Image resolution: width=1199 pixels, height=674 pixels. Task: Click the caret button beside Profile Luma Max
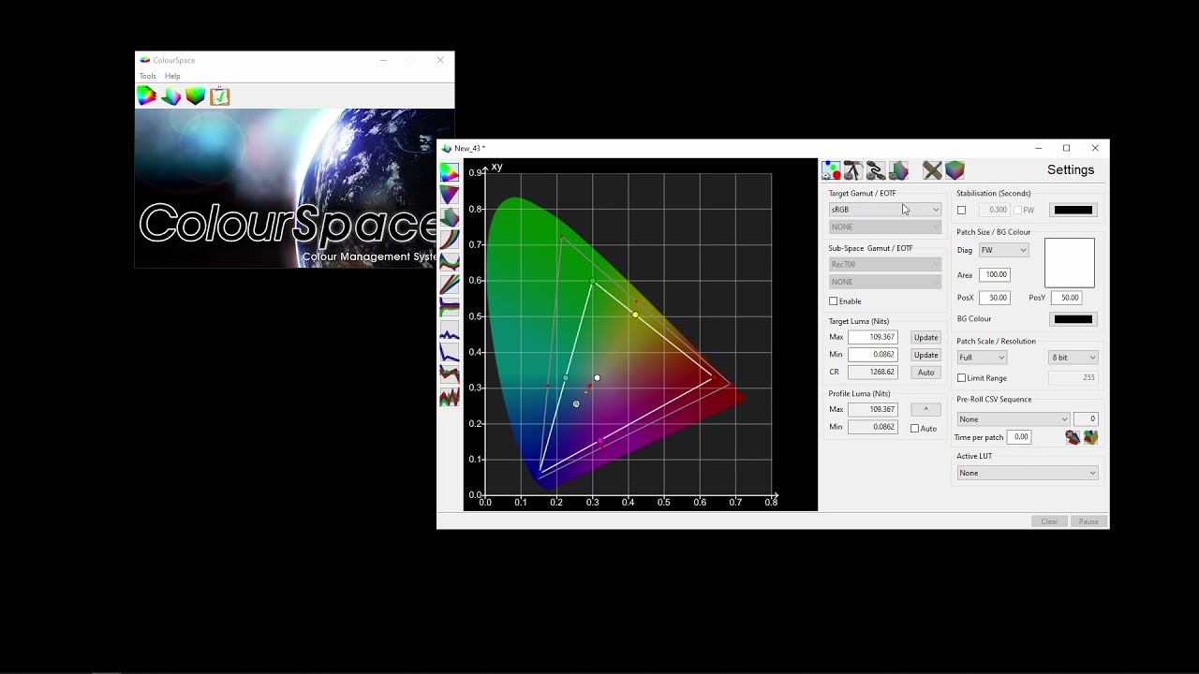click(925, 409)
